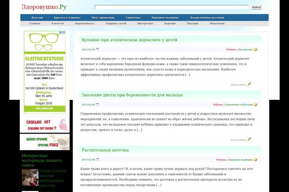Select Здоровье детей in the grey submenu
The height and width of the screenshot is (192, 289).
coord(116,24)
